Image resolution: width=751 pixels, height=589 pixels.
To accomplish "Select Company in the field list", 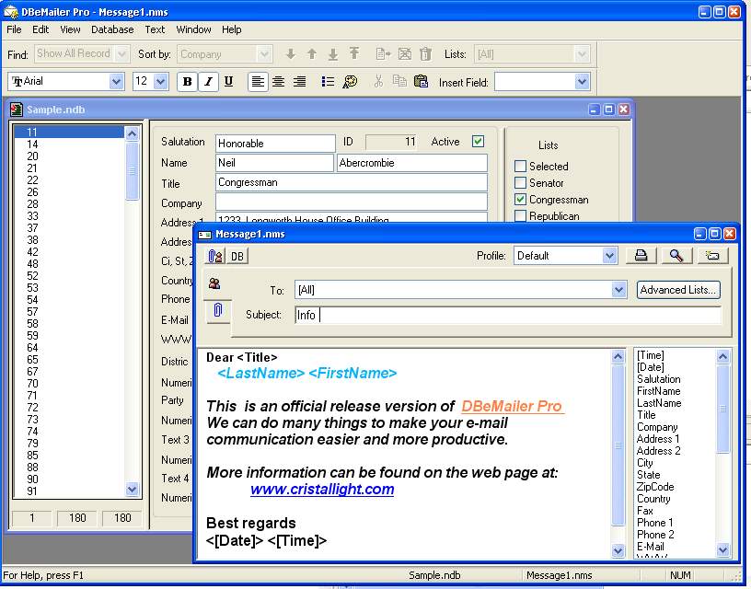I will pos(657,427).
